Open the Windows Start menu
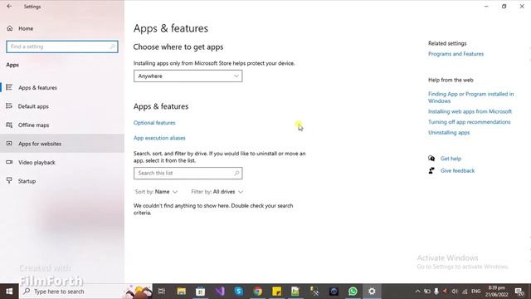 9,292
